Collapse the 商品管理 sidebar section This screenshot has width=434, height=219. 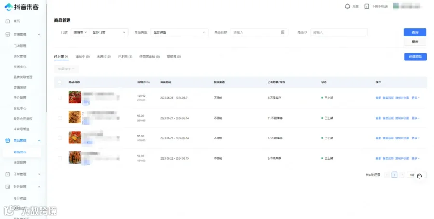pyautogui.click(x=39, y=141)
